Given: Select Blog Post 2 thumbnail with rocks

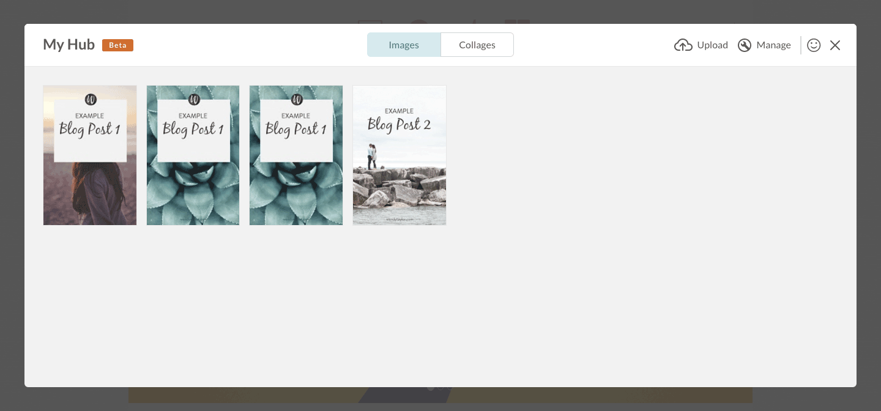Looking at the screenshot, I should [x=400, y=155].
